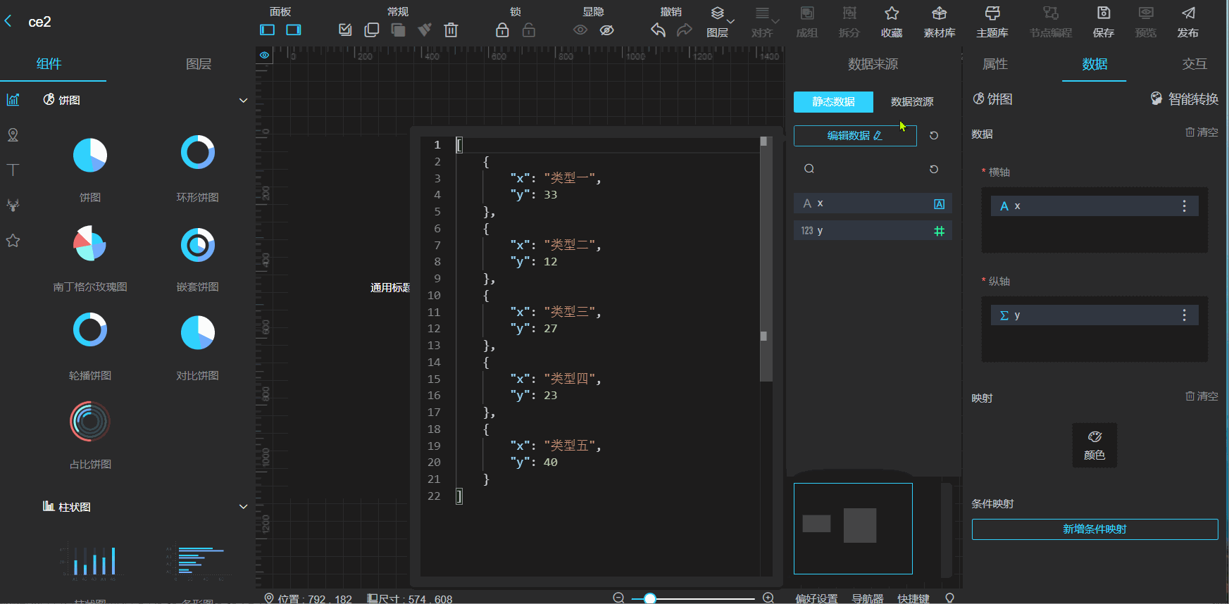Select the deer decoration category sidebar icon
Viewport: 1229px width, 604px height.
[13, 205]
